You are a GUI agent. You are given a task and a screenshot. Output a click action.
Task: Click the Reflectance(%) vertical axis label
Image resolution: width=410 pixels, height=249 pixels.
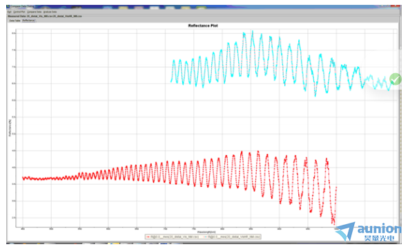pyautogui.click(x=10, y=128)
